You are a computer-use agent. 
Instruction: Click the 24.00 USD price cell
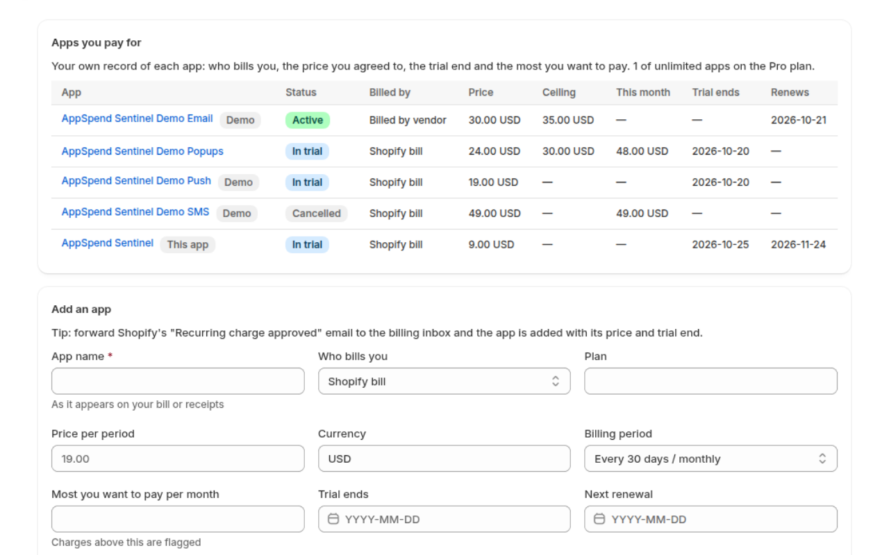[x=495, y=151]
